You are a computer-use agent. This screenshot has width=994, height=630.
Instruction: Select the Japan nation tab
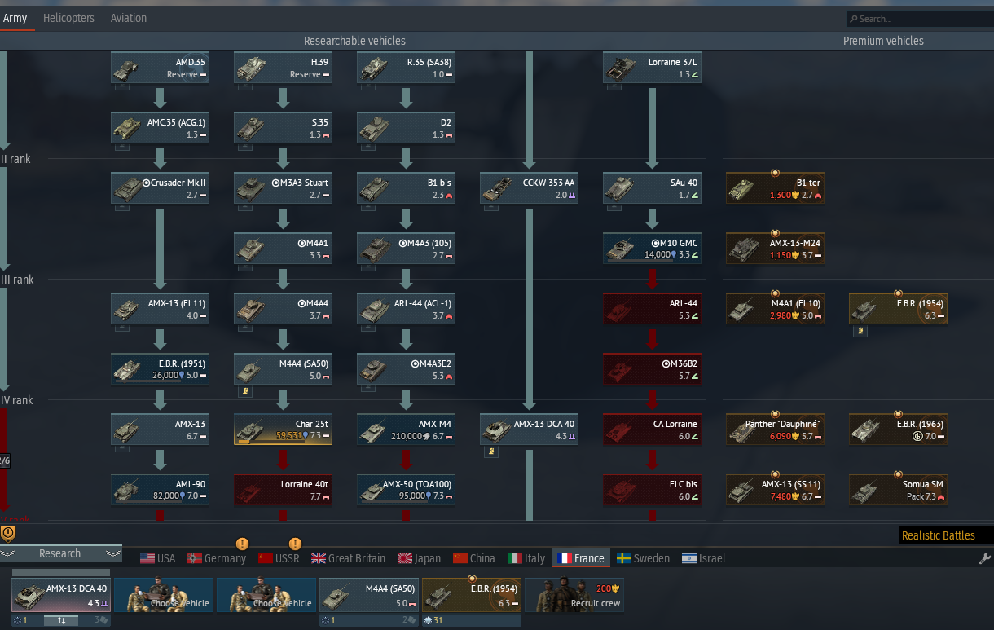(419, 558)
